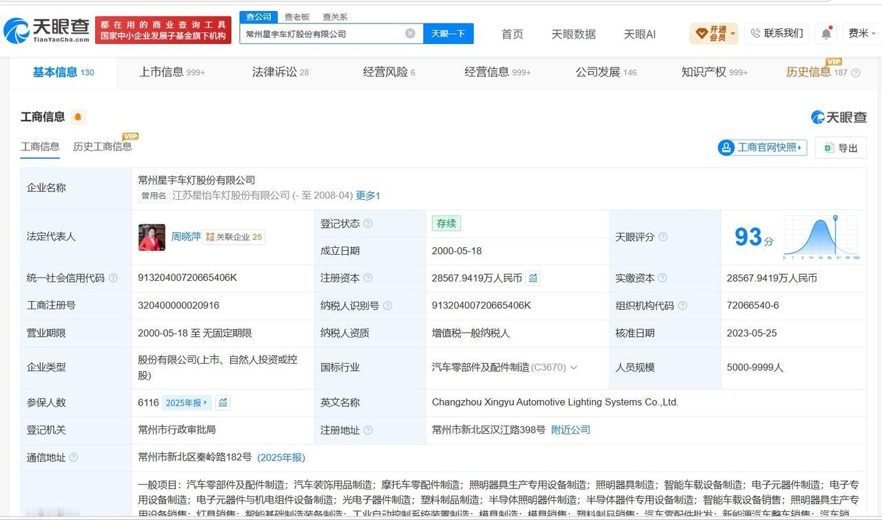This screenshot has width=882, height=520.
Task: Open 周晓萍 legal representative link
Action: [x=186, y=237]
